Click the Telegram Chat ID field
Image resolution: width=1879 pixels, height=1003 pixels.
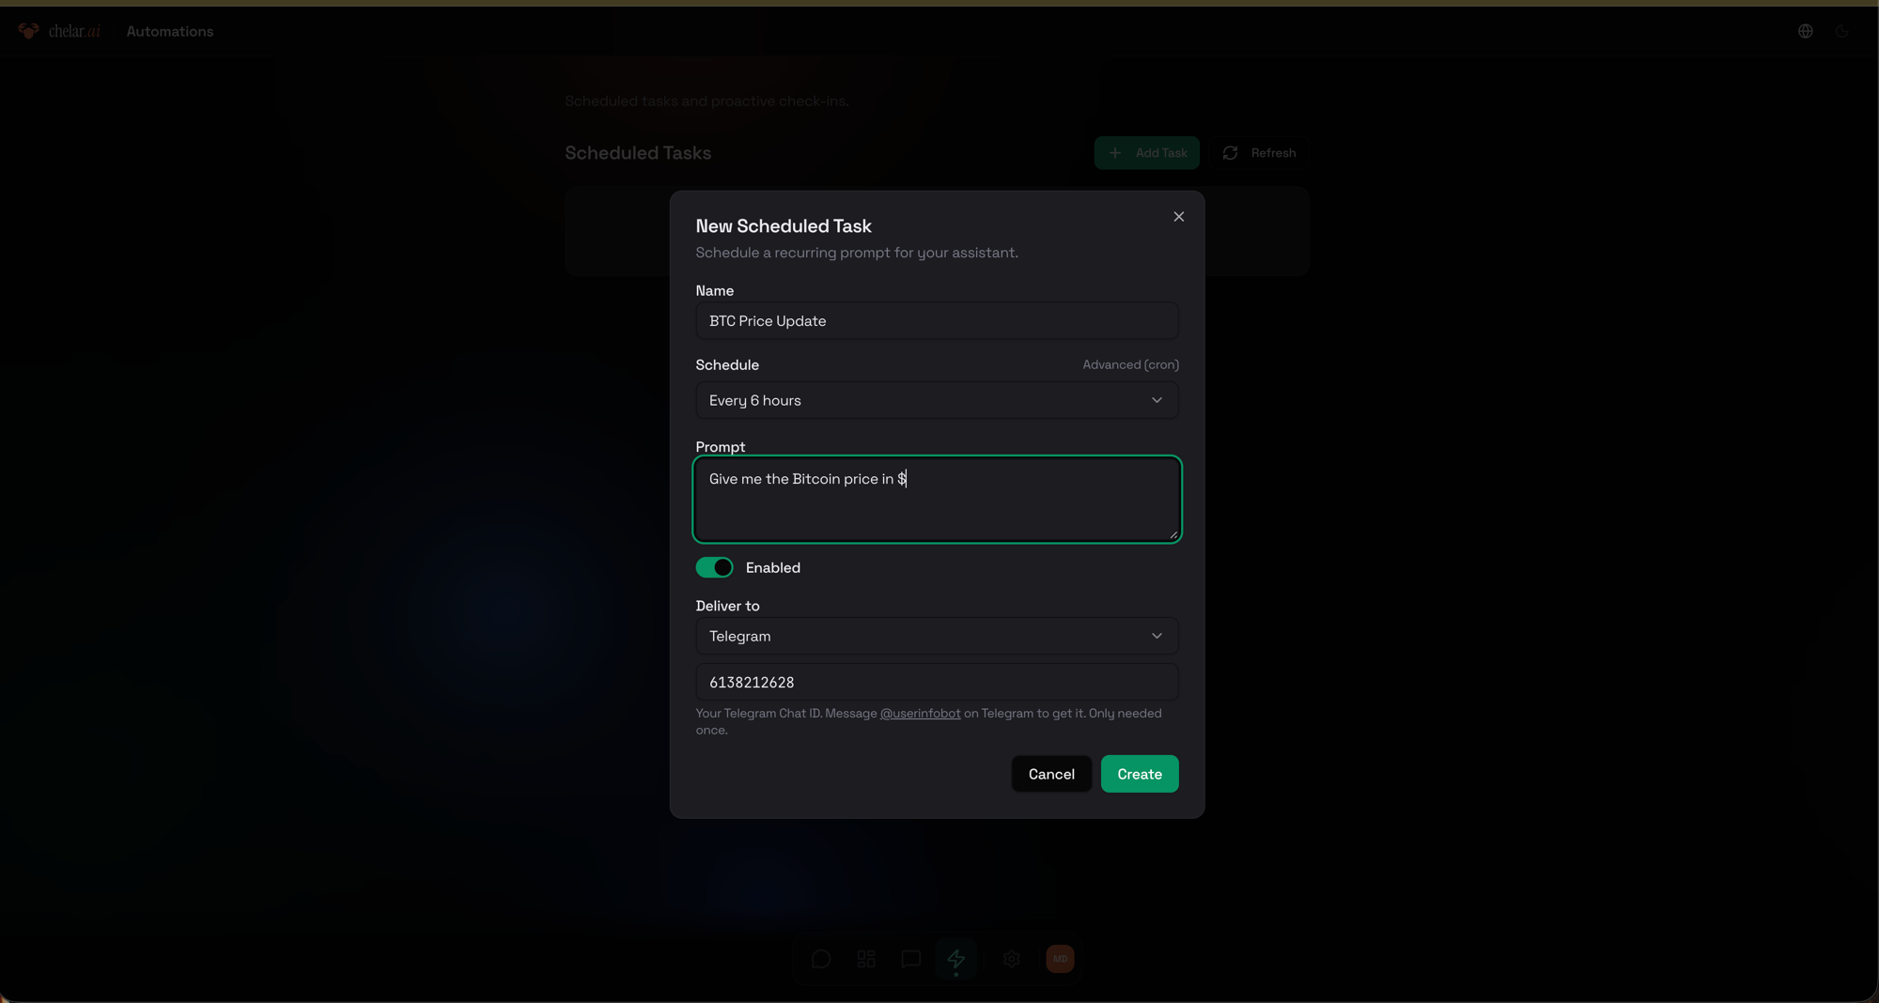[x=937, y=683]
